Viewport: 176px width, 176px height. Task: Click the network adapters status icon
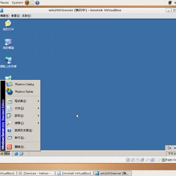pos(142,160)
